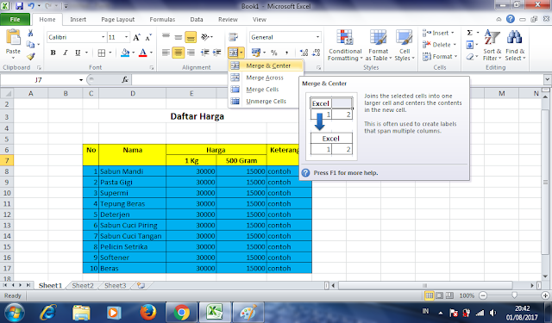Screen dimensions: 552x323
Task: Click the zoom in plus button
Action: pyautogui.click(x=546, y=295)
